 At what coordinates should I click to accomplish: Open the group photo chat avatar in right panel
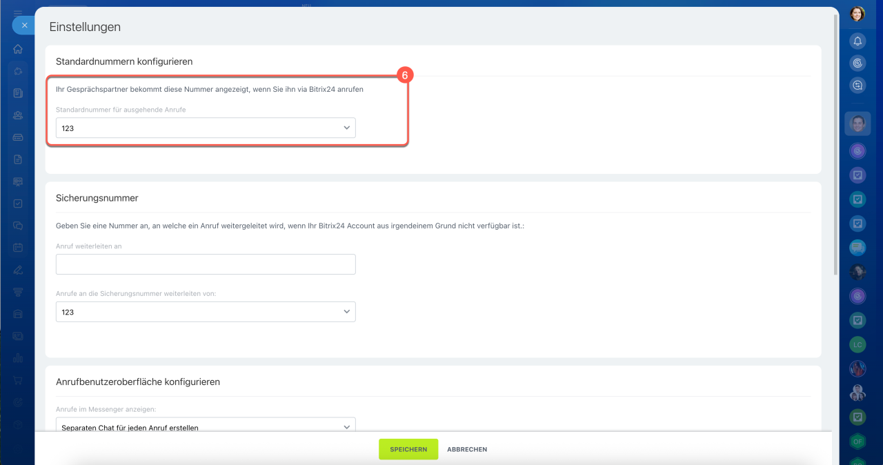857,393
